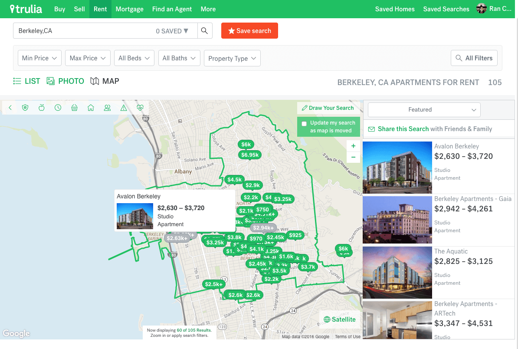Open Saved Searches
518x349 pixels.
[x=446, y=9]
